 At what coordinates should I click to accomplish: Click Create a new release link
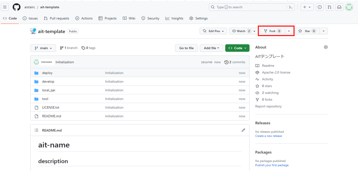268,136
